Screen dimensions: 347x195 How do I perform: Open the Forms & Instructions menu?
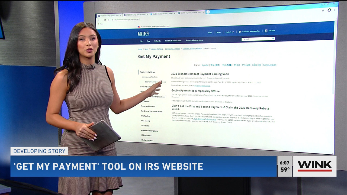194,40
